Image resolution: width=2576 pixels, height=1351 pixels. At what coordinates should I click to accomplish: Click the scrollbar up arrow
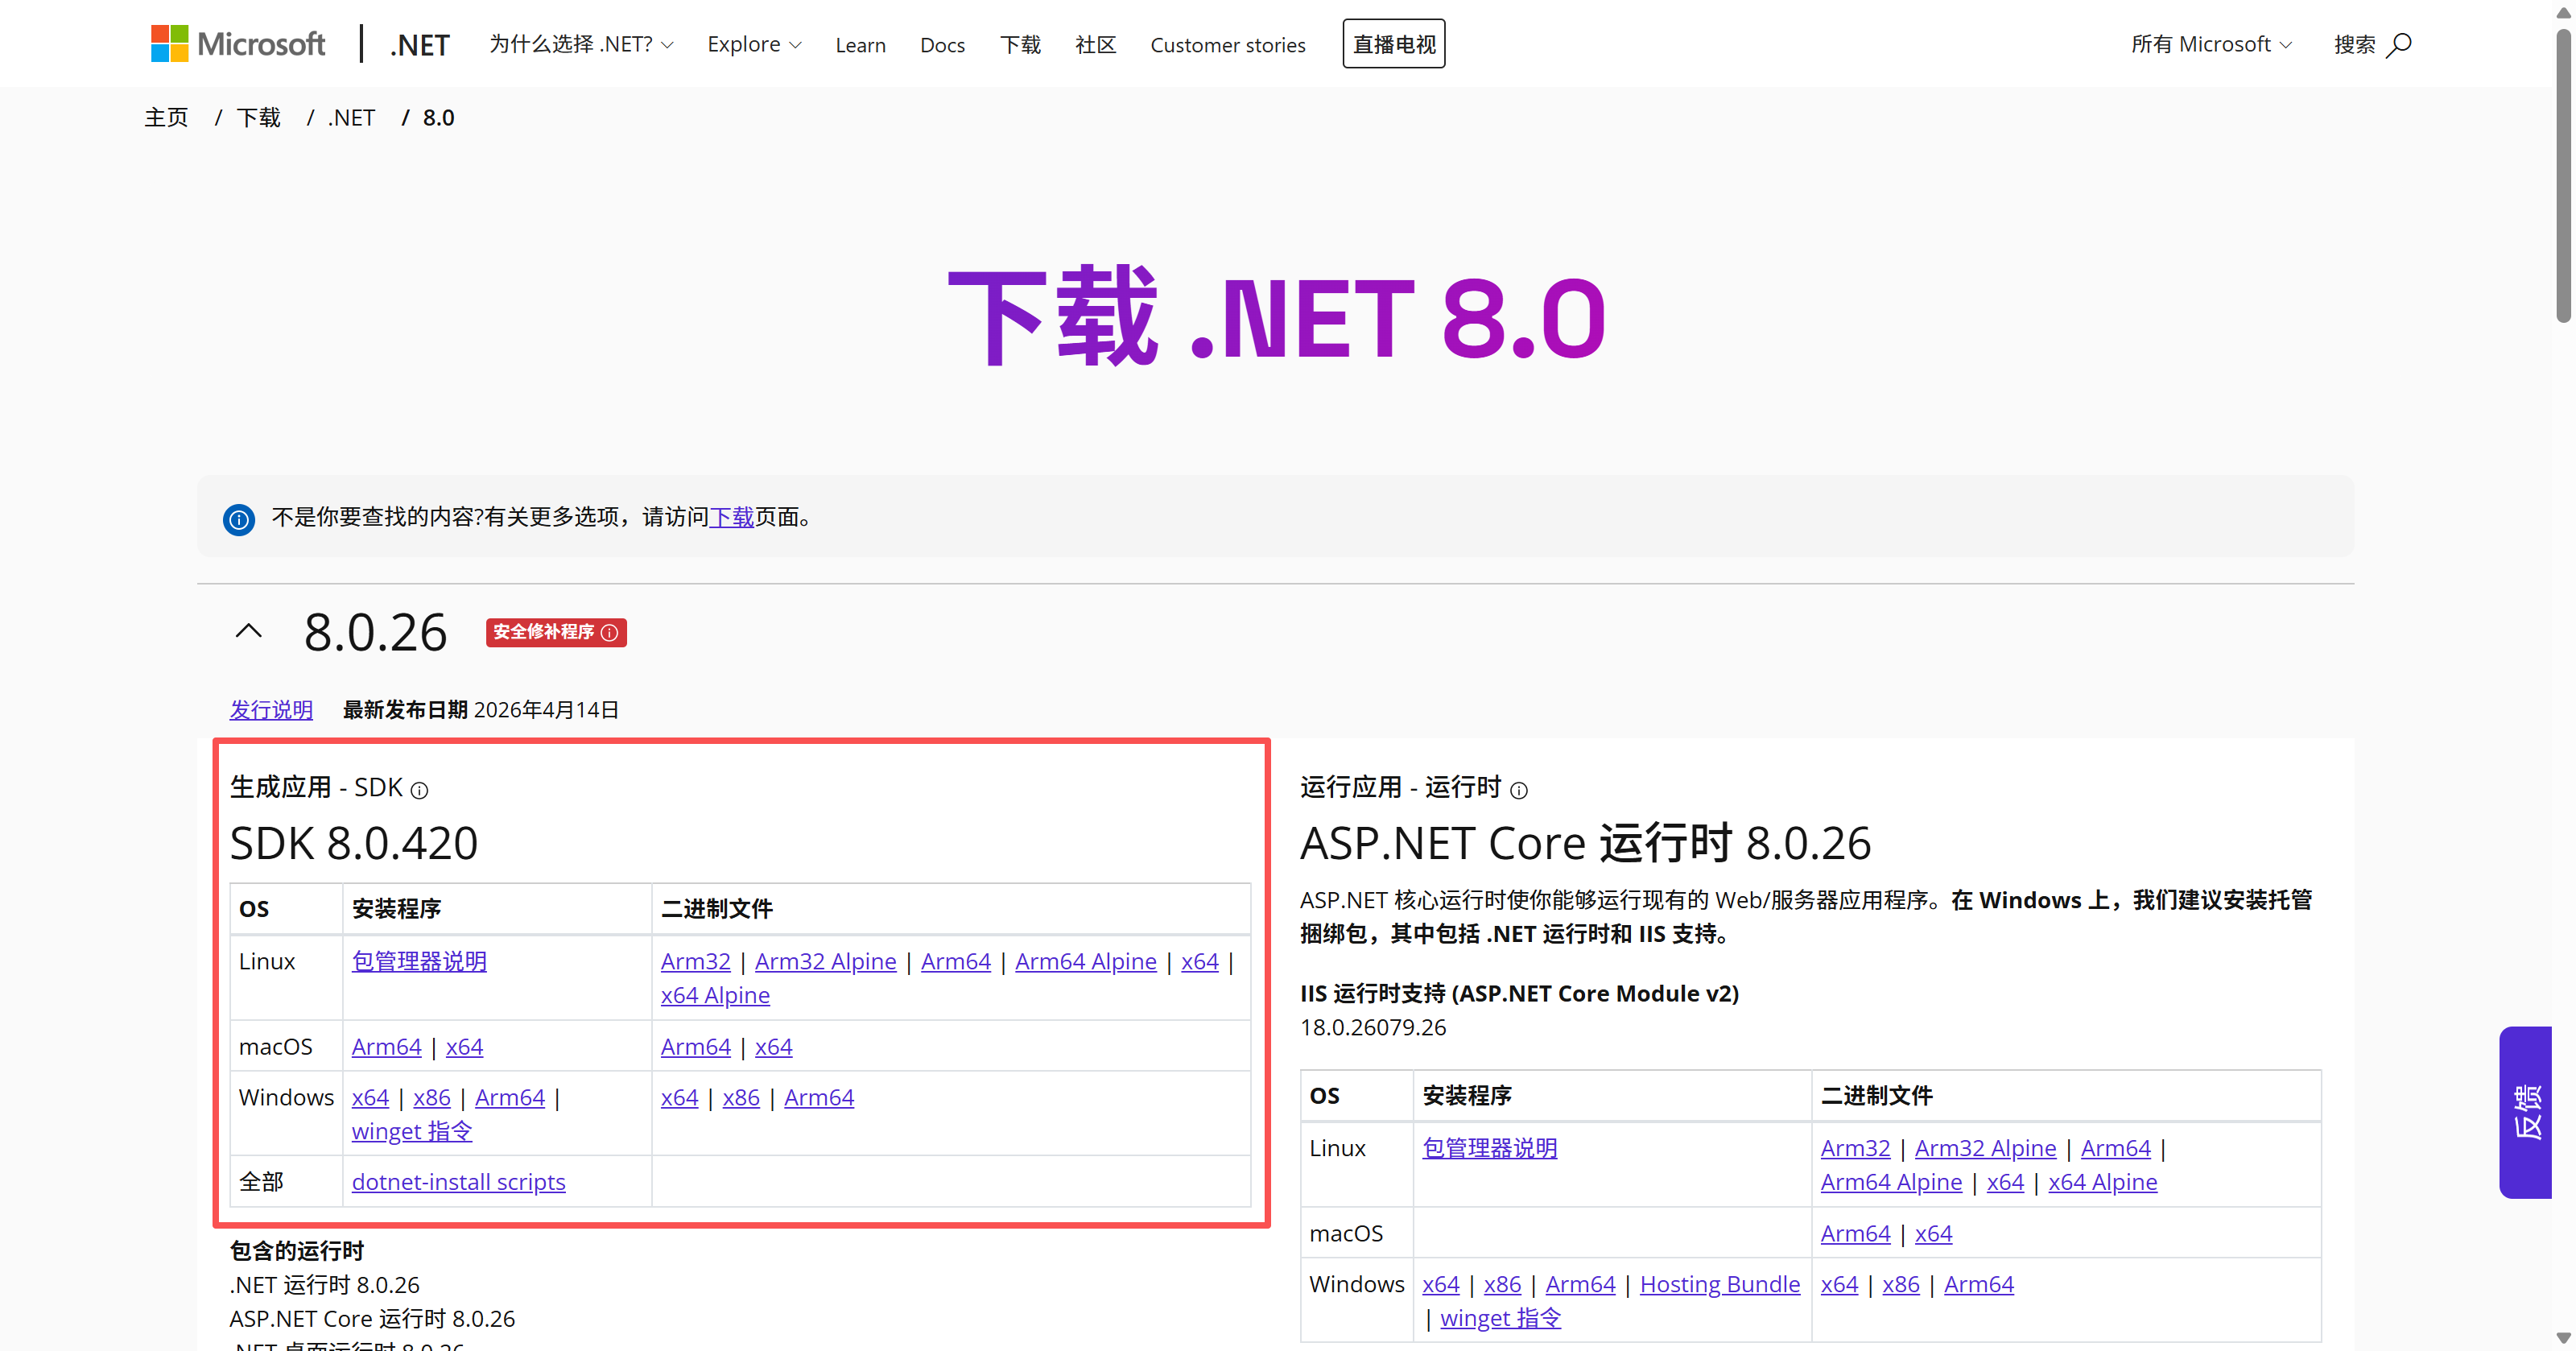coord(2563,13)
